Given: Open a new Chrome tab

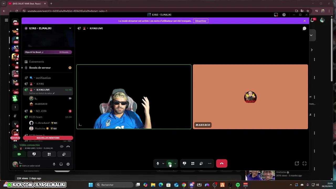Looking at the screenshot, I should tap(51, 4).
